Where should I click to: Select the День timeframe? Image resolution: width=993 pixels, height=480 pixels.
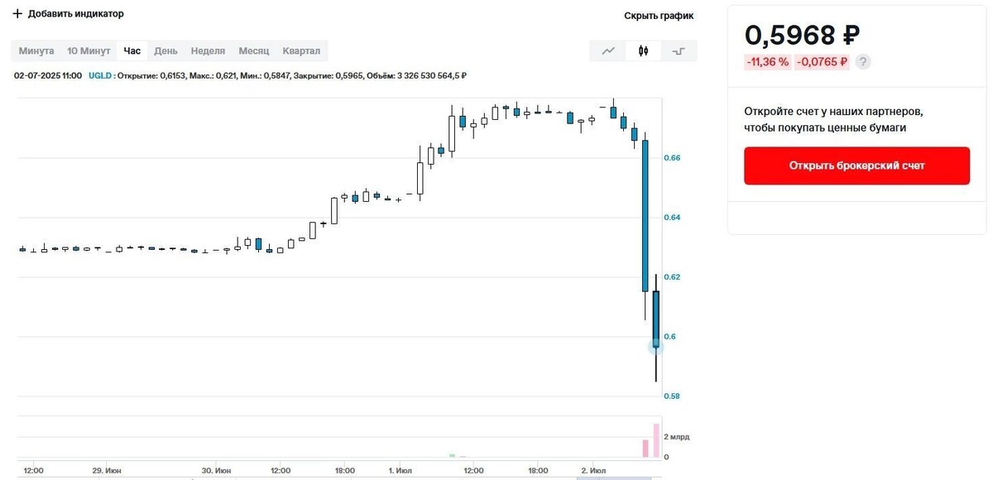point(165,50)
